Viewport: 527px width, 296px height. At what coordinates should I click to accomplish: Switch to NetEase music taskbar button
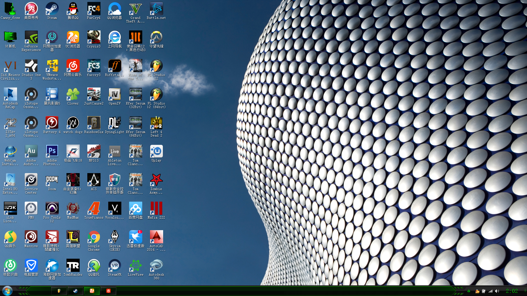coord(108,291)
